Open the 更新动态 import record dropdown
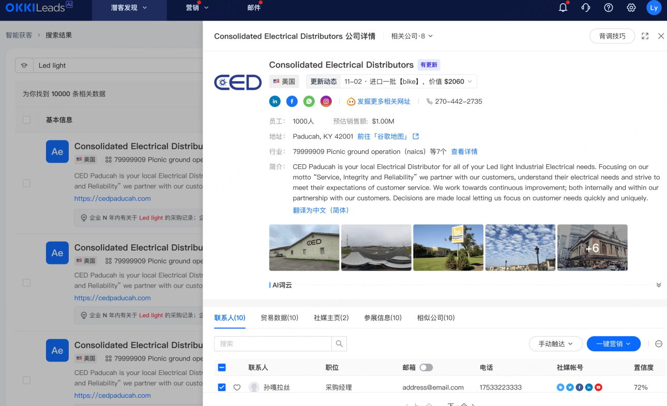The image size is (667, 406). coord(469,81)
